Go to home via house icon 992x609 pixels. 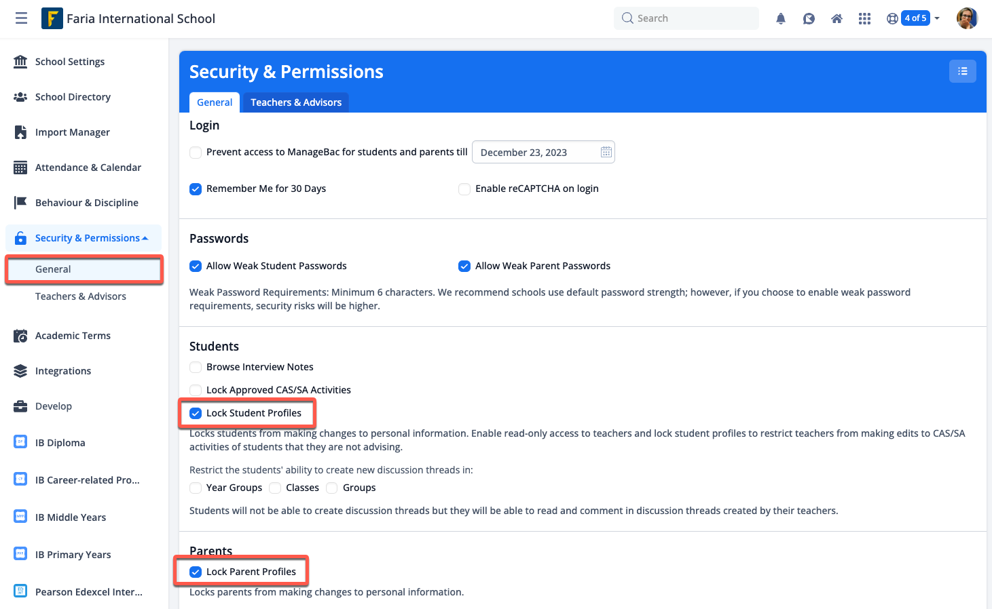(x=837, y=19)
